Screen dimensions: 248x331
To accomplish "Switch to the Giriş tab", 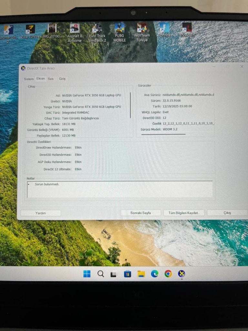I will (x=62, y=79).
